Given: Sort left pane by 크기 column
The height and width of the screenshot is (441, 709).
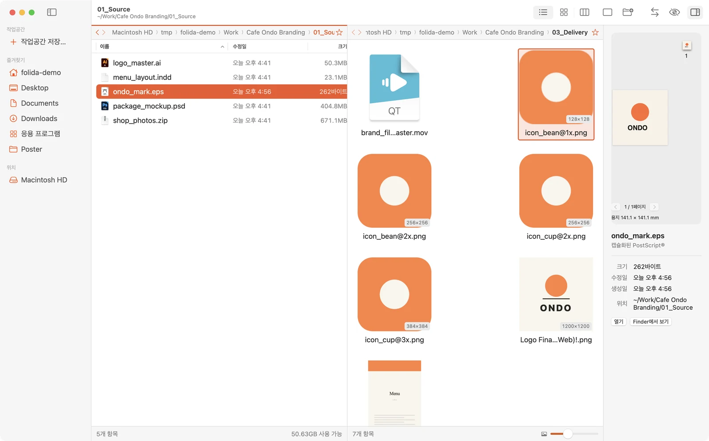Looking at the screenshot, I should pos(327,47).
